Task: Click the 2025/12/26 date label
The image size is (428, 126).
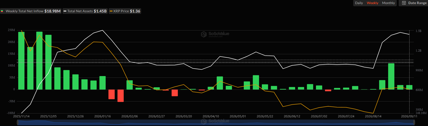Action: [x=75, y=116]
